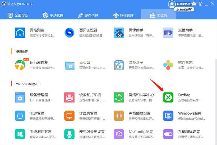Open the 声音播放设置 waveform icon
The height and width of the screenshot is (145, 217).
(x=119, y=116)
